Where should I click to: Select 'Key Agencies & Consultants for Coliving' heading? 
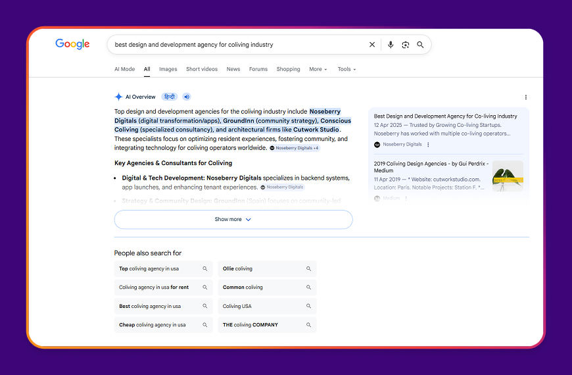pyautogui.click(x=174, y=163)
